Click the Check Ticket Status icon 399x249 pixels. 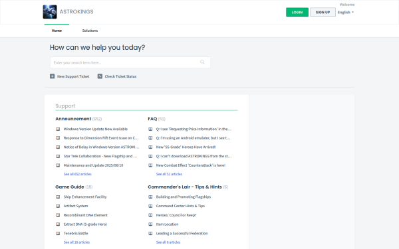point(100,76)
